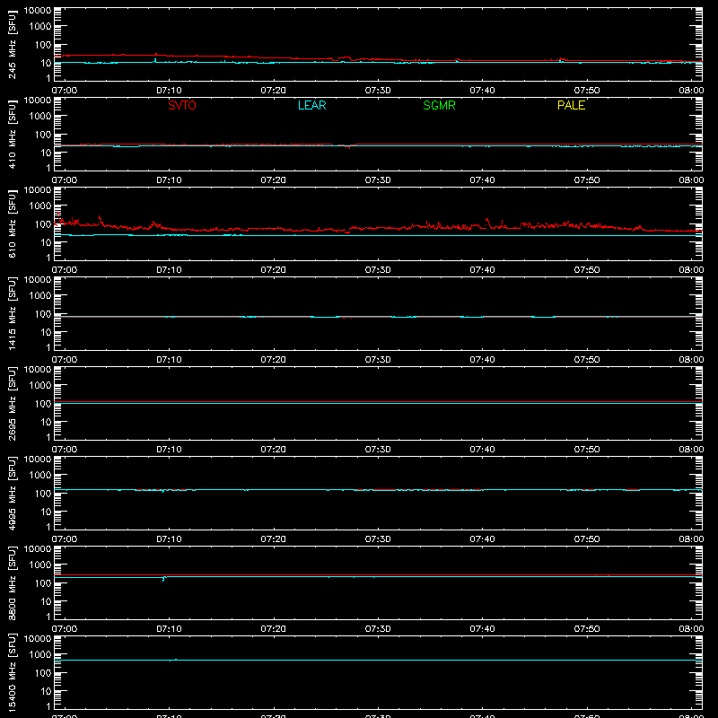Click the 10000 y-tick of the 245 MHz panel
Image resolution: width=718 pixels, height=718 pixels.
coord(38,11)
